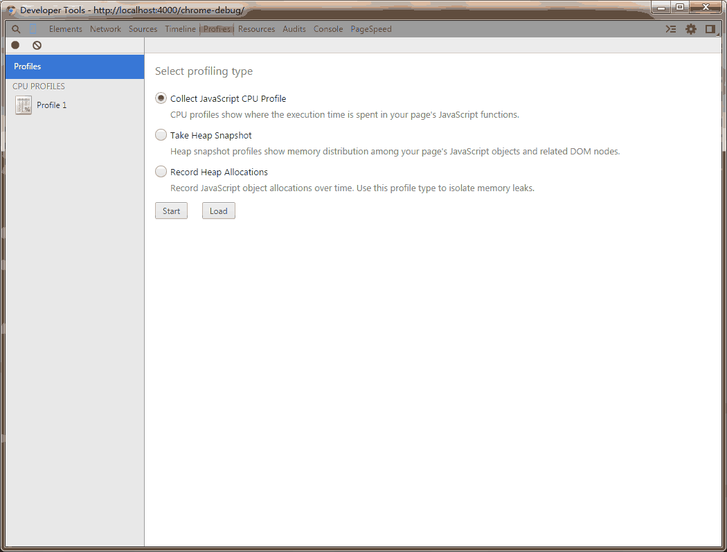Image resolution: width=727 pixels, height=552 pixels.
Task: Click the Heap snapshot profiles description text
Action: tap(395, 151)
